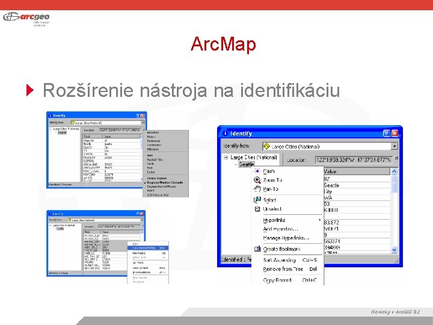Click the Zoom To magnifier icon
433x325 pixels.
(x=257, y=180)
